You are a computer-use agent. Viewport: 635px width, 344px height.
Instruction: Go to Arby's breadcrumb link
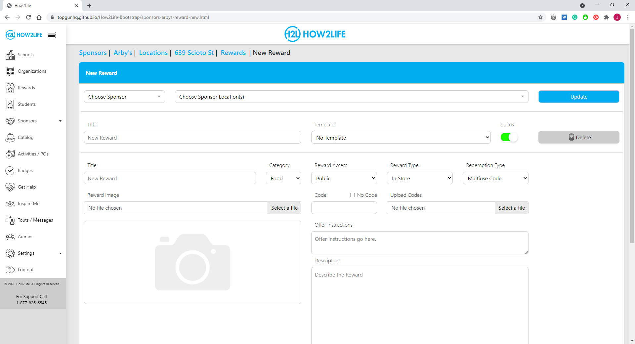point(123,53)
